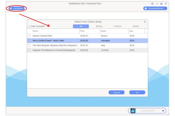Screen dimensions: 175x116
Task: Select 'The Other Buzzbee' title text
Action: [x=56, y=45]
